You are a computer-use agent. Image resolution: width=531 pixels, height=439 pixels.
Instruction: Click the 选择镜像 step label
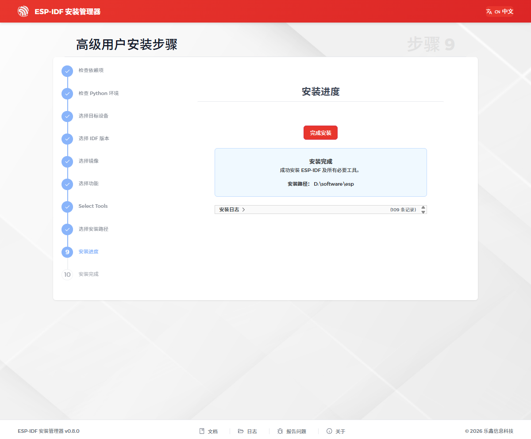[88, 161]
